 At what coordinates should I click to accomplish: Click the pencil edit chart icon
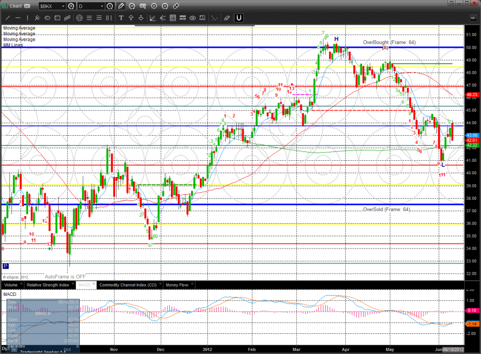point(121,6)
